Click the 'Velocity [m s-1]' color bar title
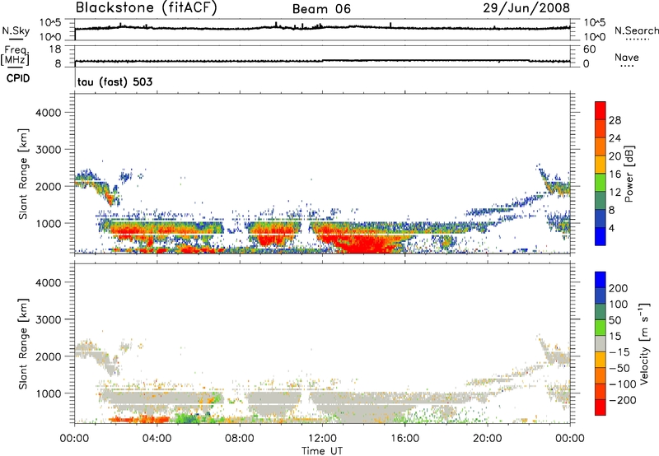Viewport: 659px width, 456px height. tap(645, 343)
